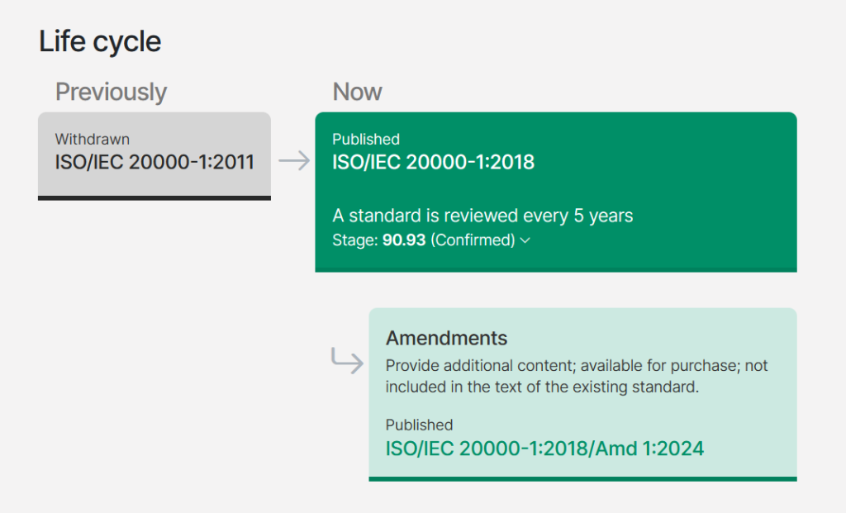
Task: Open the withdrawn ISO/IEC 20000-1:2011 standard
Action: pos(154,162)
